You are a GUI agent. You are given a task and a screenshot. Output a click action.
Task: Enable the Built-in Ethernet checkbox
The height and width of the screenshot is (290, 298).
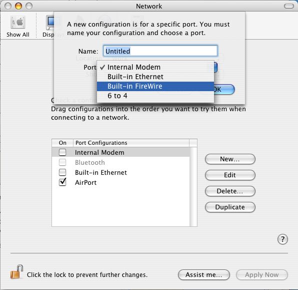[62, 172]
